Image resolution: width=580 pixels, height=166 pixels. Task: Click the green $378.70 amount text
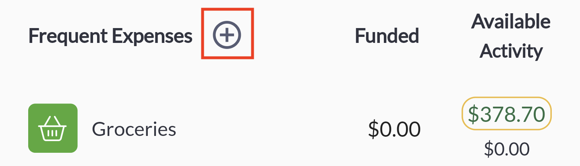point(506,115)
